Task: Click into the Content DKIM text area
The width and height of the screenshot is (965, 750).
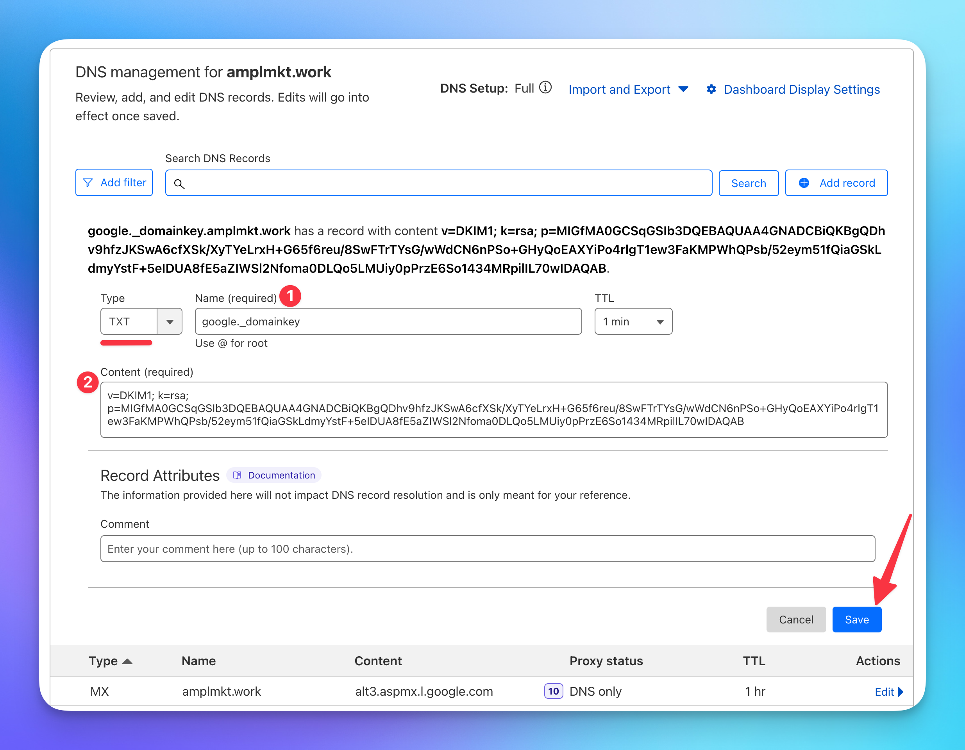Action: tap(493, 409)
